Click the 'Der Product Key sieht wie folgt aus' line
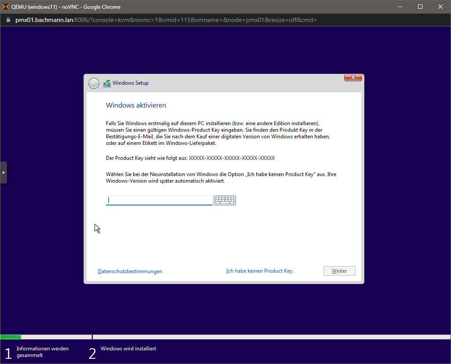This screenshot has width=451, height=364. [190, 158]
